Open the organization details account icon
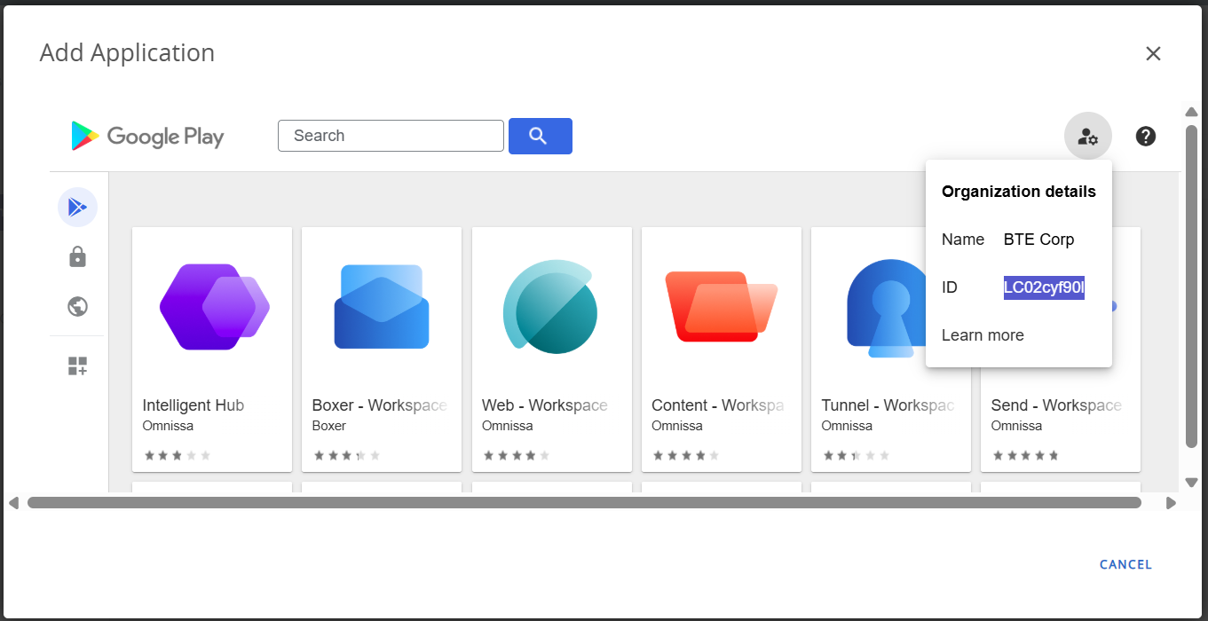 [1088, 136]
